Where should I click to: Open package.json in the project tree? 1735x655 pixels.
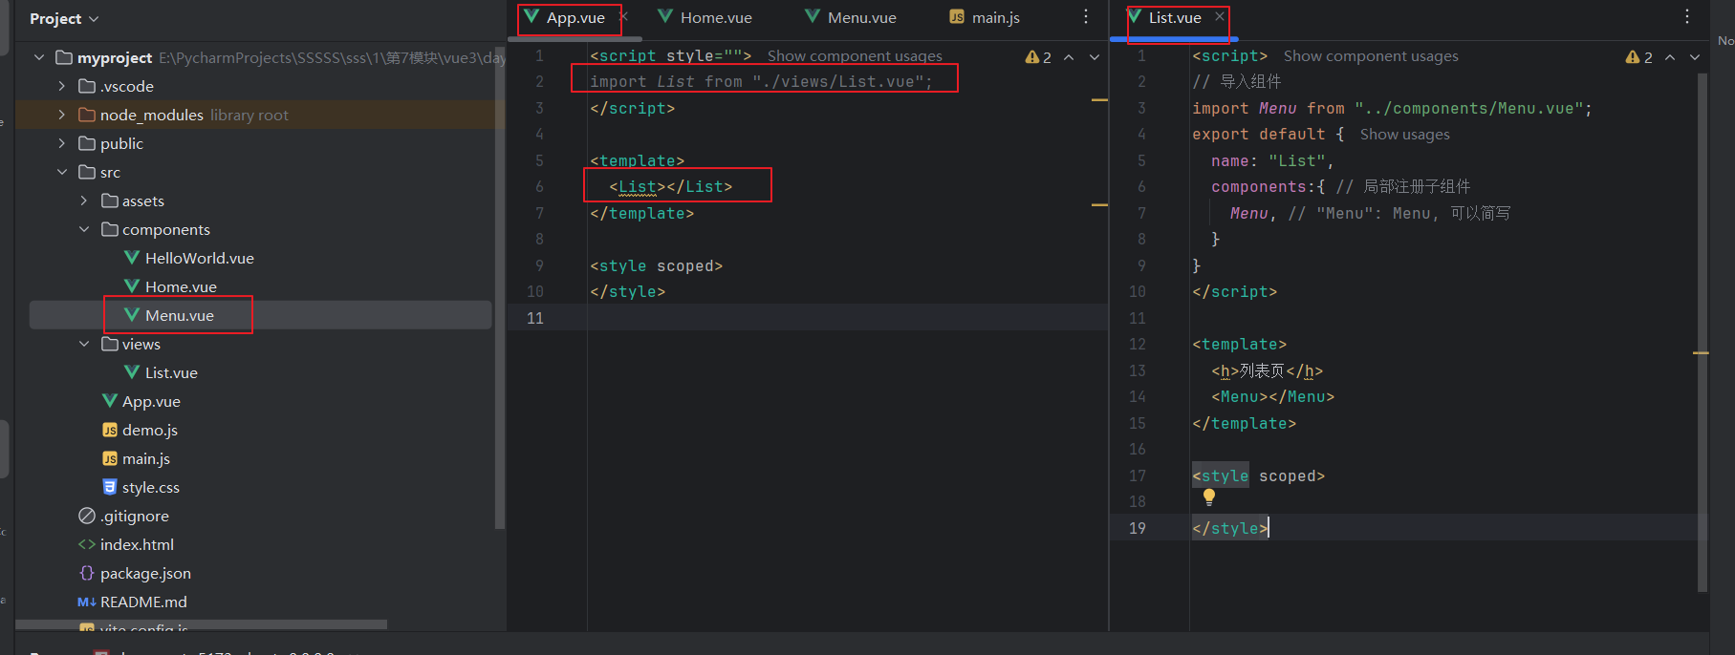click(145, 573)
